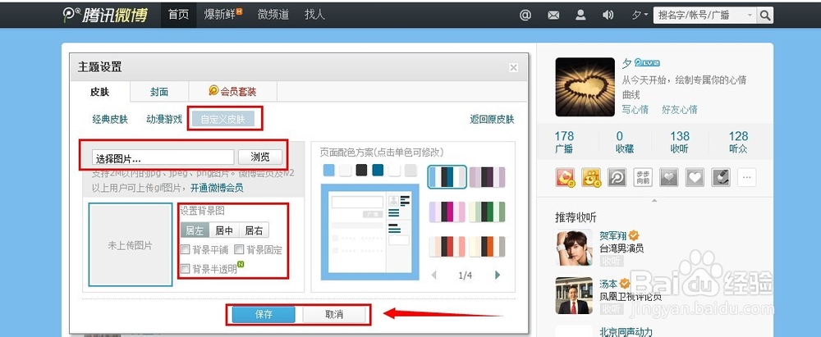Go to next color scheme page
This screenshot has width=821, height=337.
point(497,275)
